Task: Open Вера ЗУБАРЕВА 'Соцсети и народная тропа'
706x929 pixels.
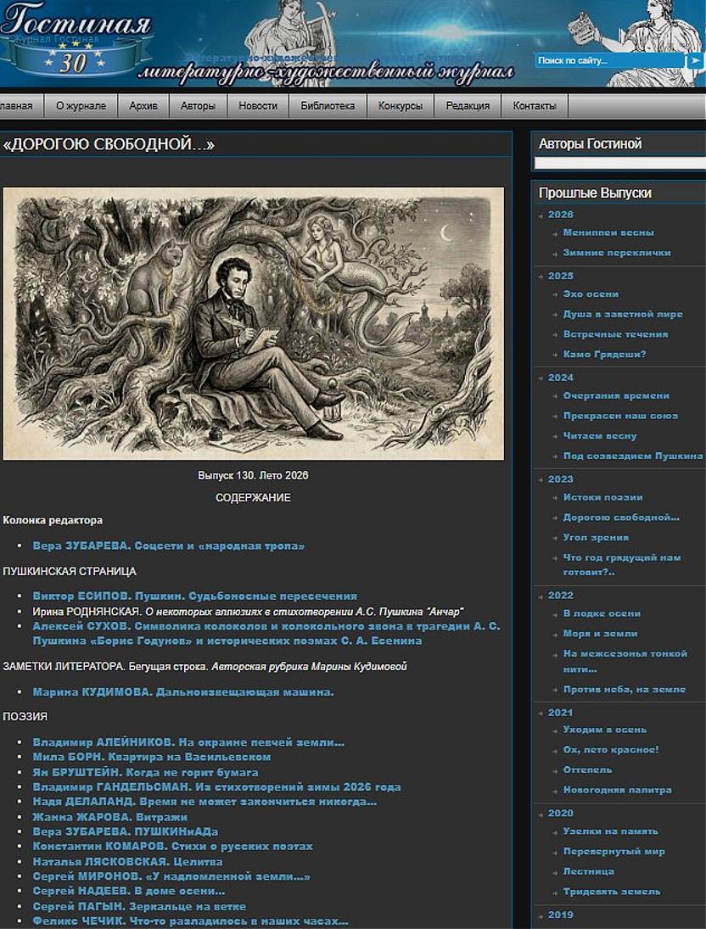Action: 168,546
